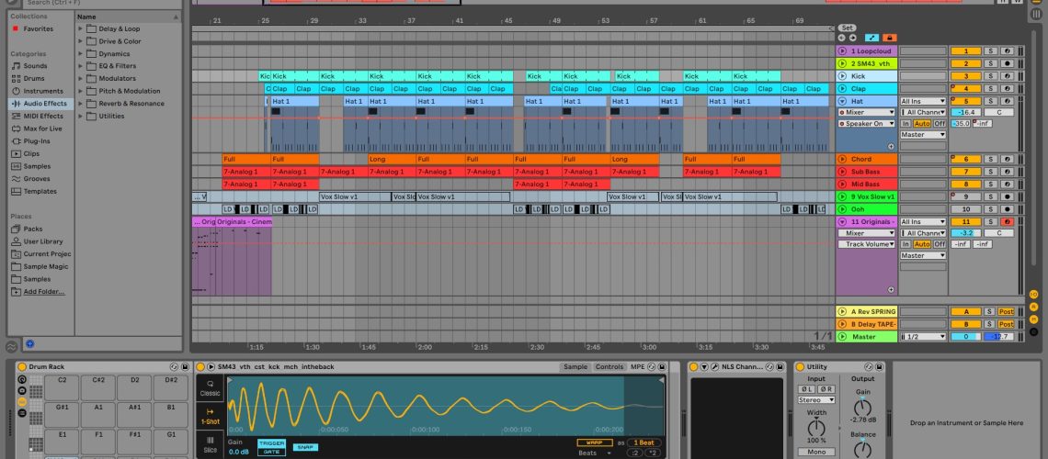Preview SM43 sample with play icon
This screenshot has height=459, width=1048.
pyautogui.click(x=211, y=367)
